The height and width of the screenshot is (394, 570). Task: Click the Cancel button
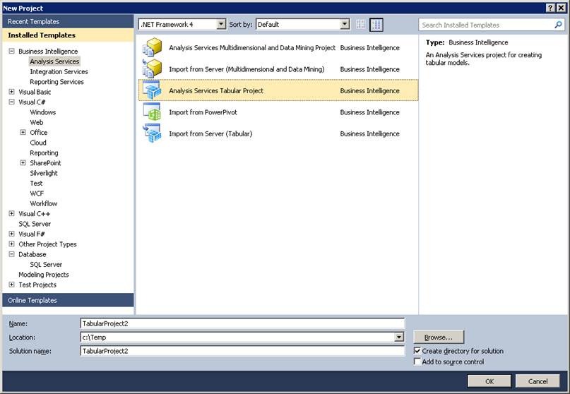(x=538, y=381)
